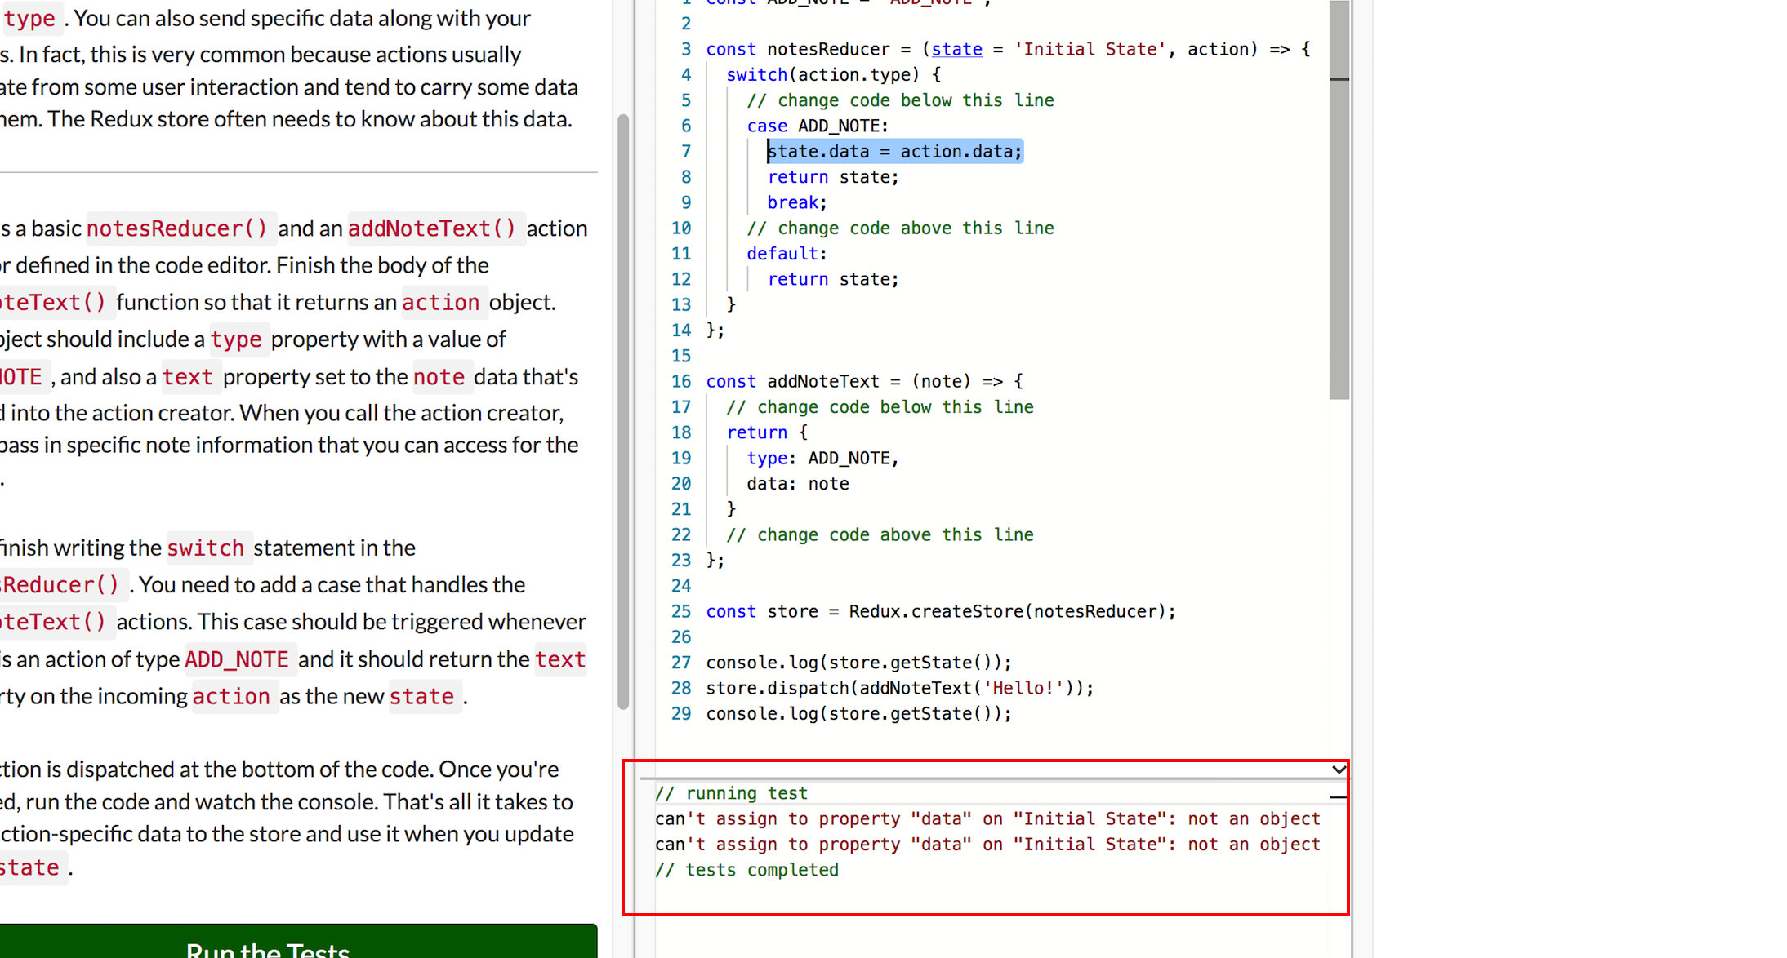Click highlighted line "state.data = action.data;"
1787x958 pixels.
pyautogui.click(x=894, y=151)
